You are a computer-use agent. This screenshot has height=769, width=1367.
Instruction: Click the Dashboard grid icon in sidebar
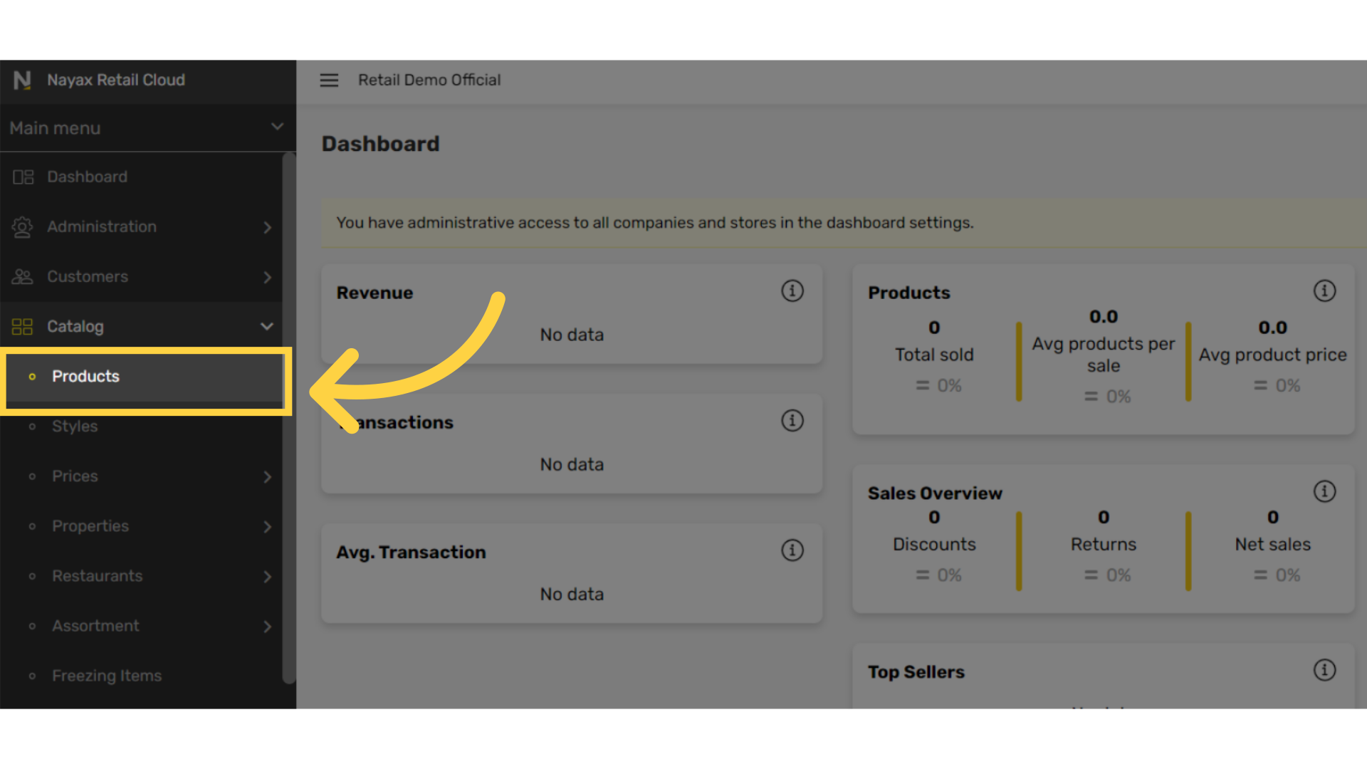click(23, 177)
